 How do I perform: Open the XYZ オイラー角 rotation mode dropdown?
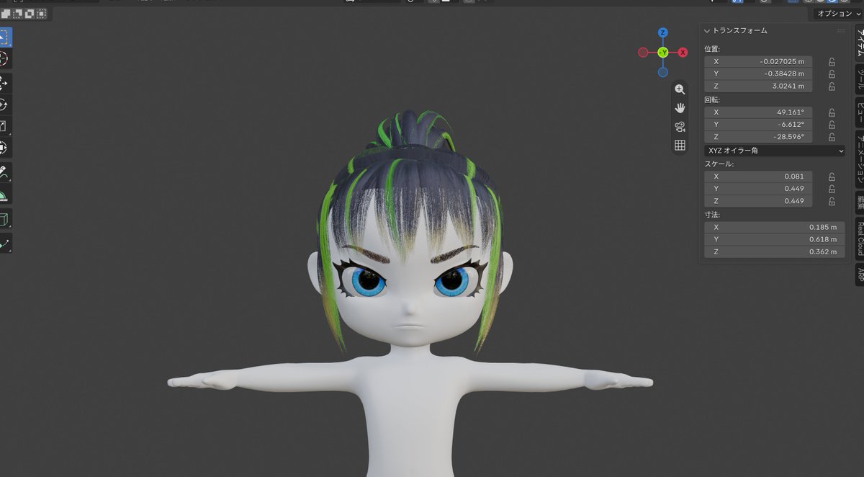(775, 151)
